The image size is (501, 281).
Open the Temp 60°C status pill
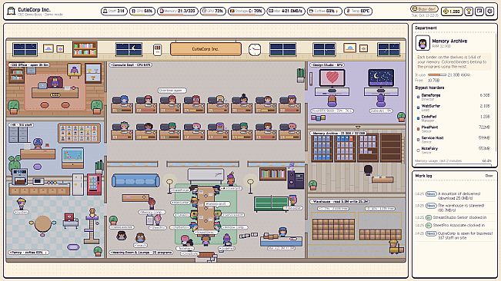358,12
